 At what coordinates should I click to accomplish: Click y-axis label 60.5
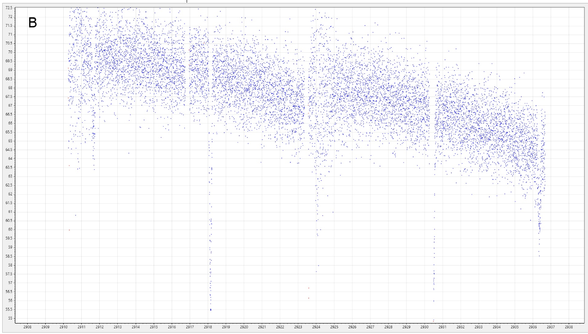click(x=10, y=221)
